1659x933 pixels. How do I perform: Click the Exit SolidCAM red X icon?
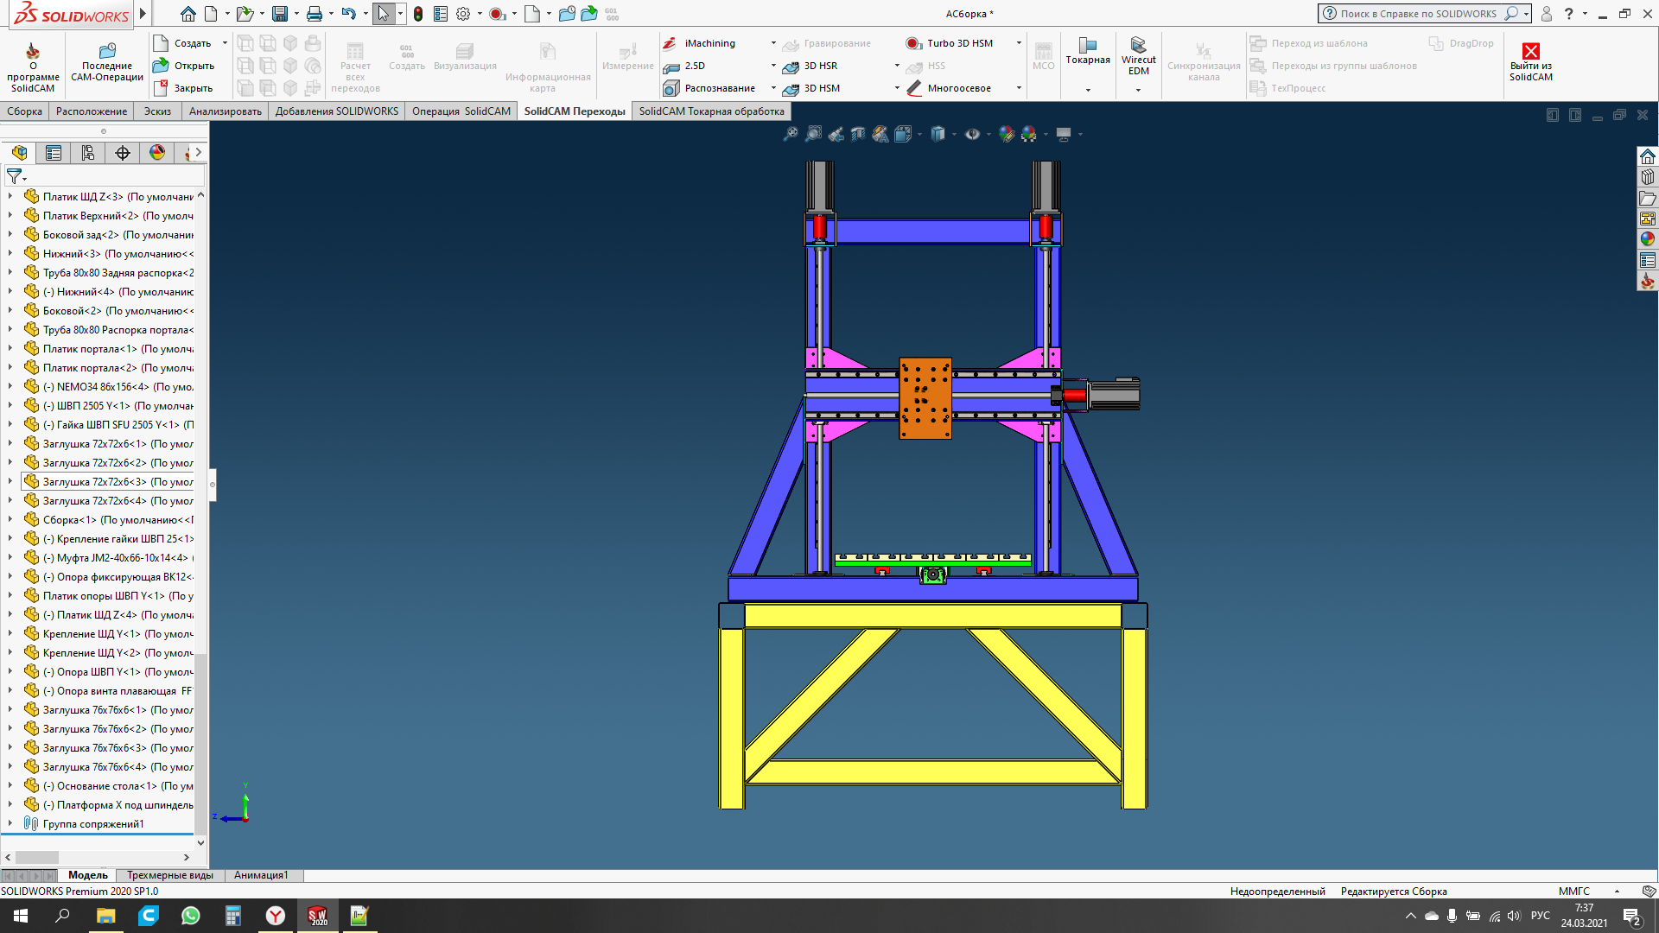(1530, 51)
